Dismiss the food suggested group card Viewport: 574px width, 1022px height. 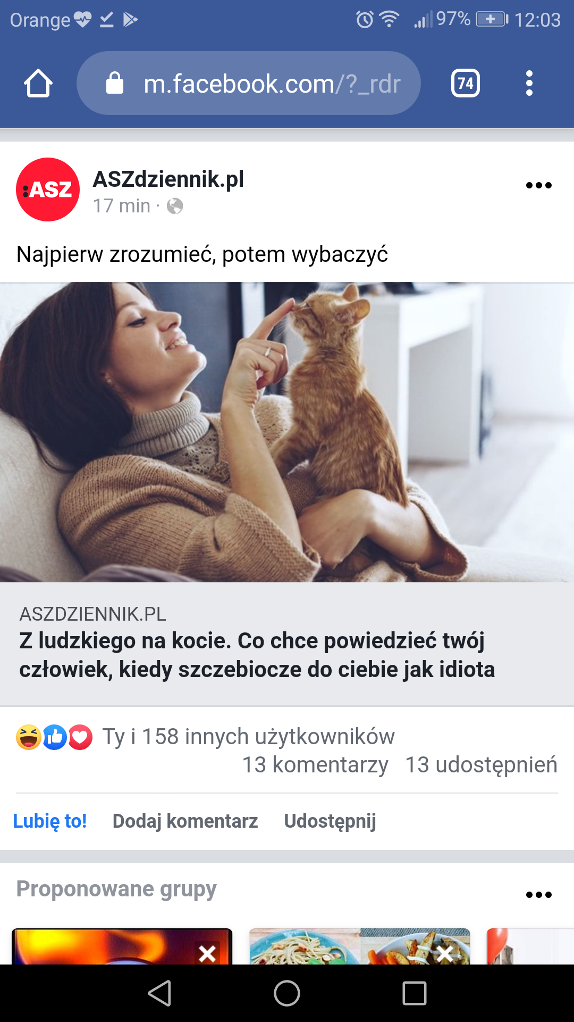coord(445,953)
